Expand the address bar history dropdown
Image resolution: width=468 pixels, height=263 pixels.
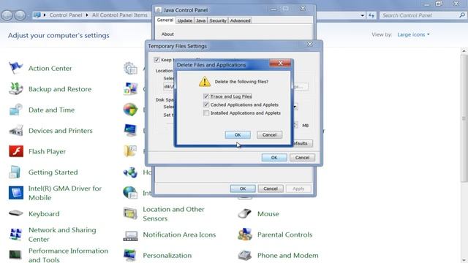(x=363, y=15)
